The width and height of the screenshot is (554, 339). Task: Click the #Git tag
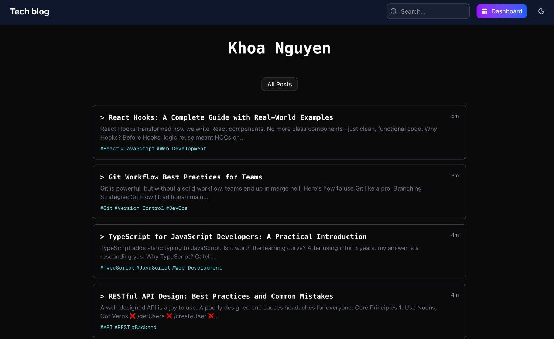[x=106, y=208]
